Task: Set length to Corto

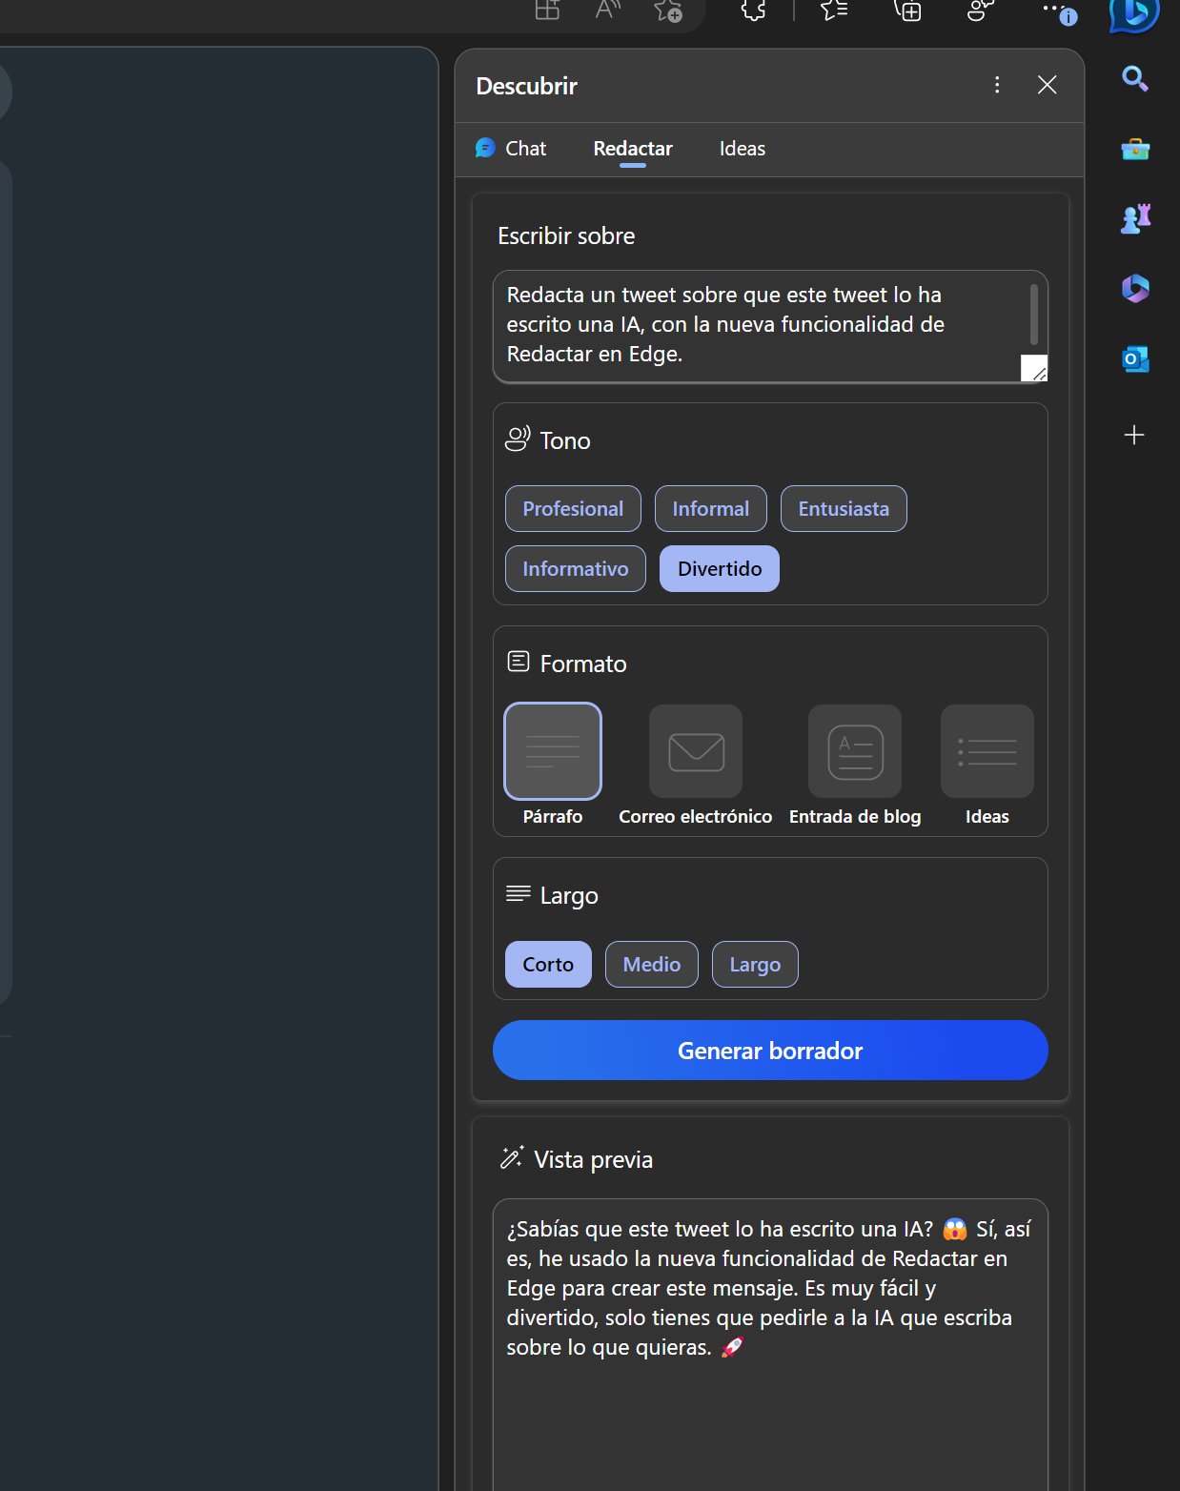Action: 548,965
